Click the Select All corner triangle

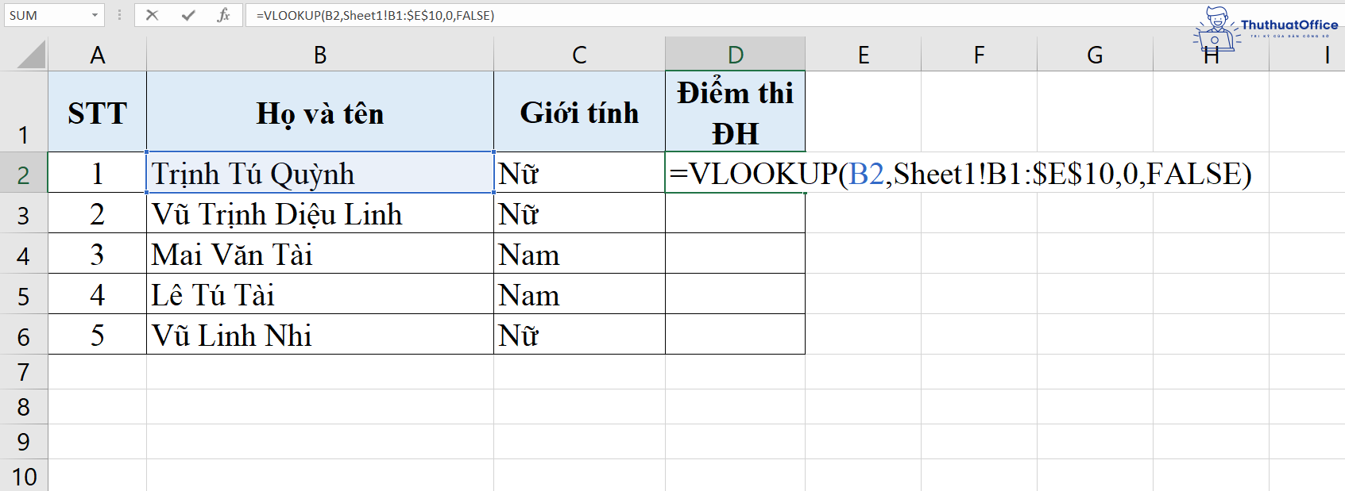(x=32, y=55)
